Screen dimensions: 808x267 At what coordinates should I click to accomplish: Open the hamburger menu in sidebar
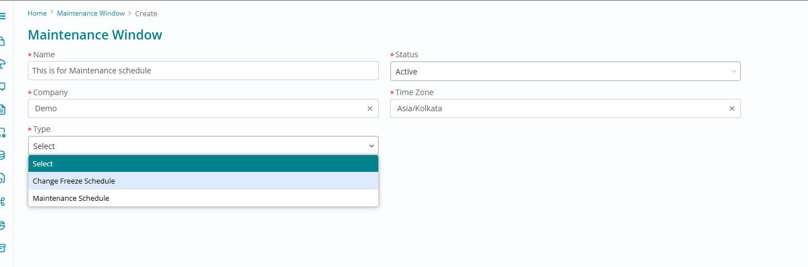(3, 17)
